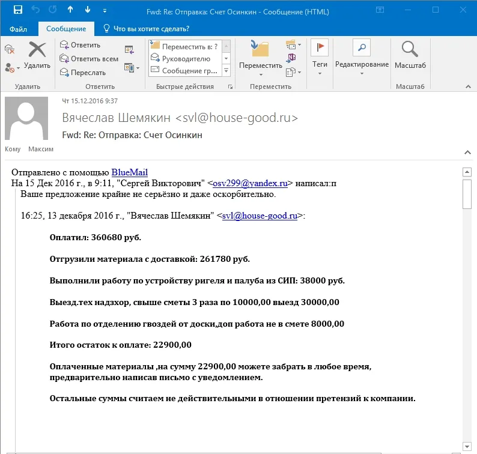This screenshot has height=454, width=477.
Task: Send to OneNote icon
Action: [291, 58]
